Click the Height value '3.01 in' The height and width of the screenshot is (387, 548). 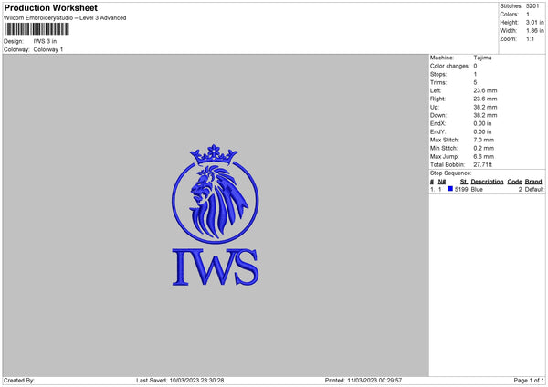(534, 22)
